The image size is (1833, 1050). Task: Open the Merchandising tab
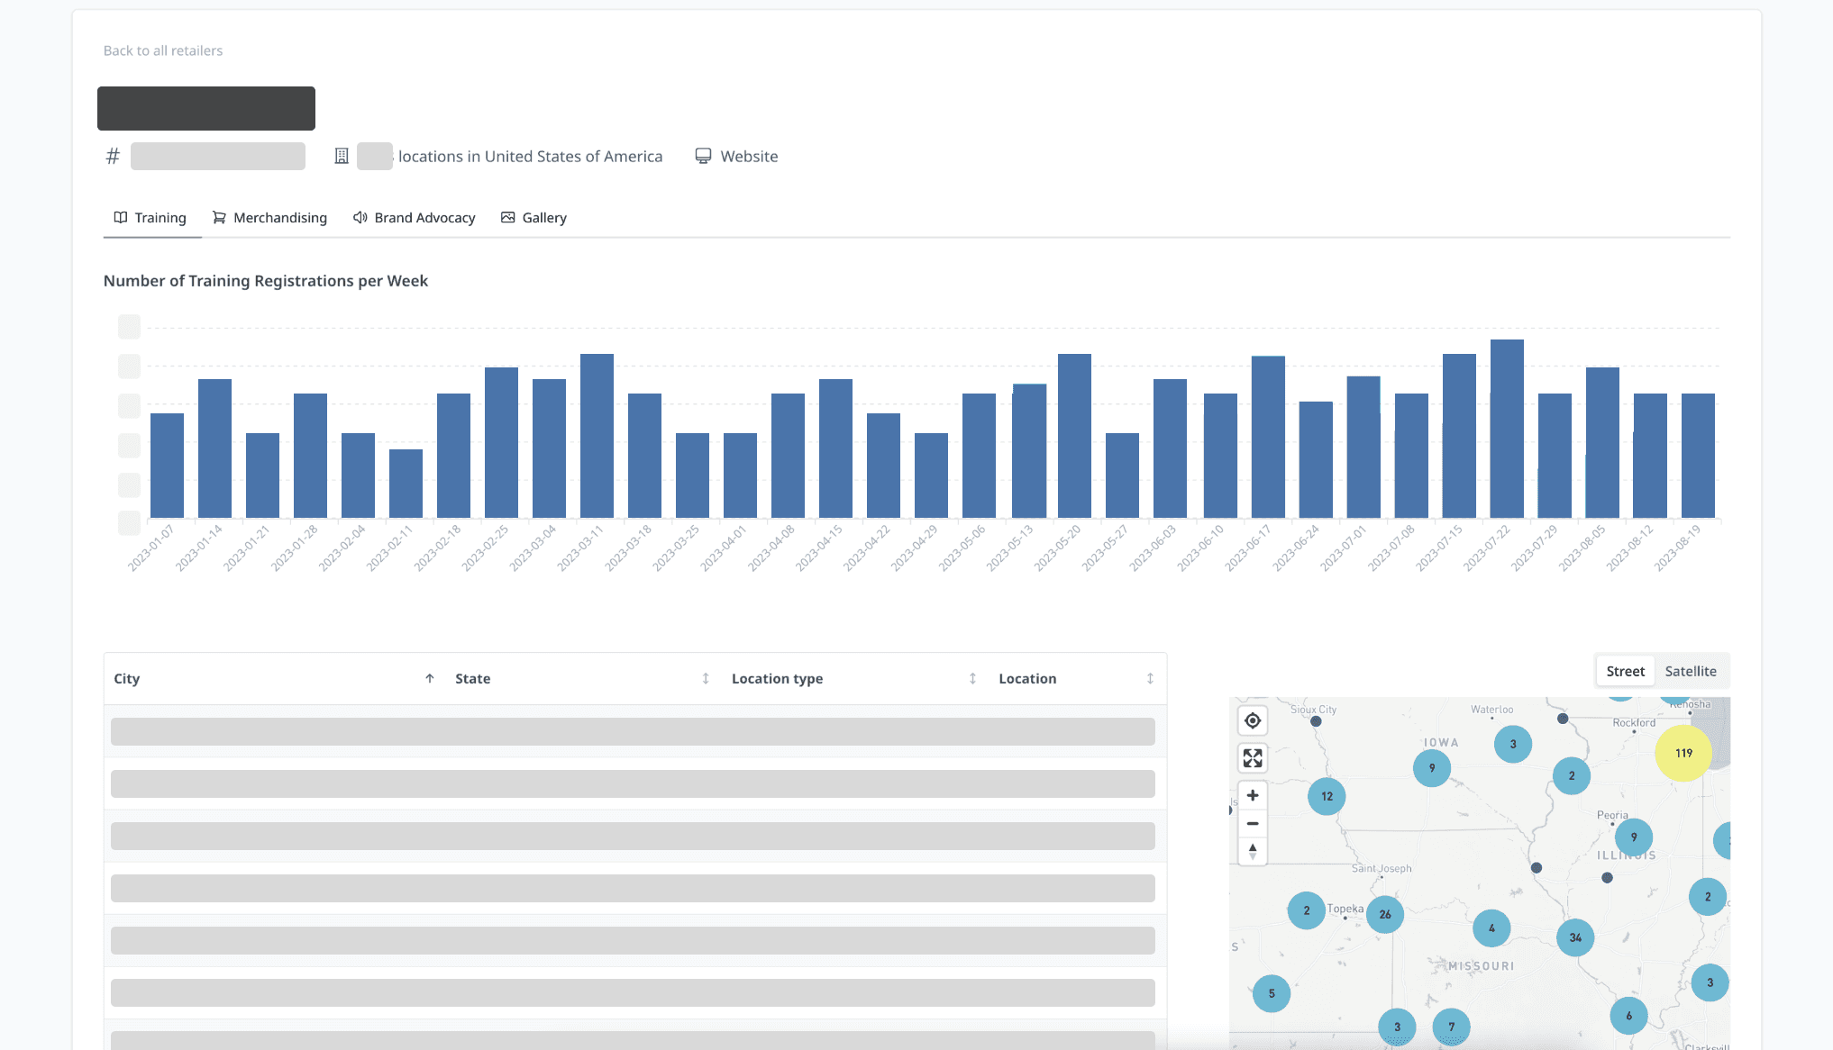pos(279,217)
